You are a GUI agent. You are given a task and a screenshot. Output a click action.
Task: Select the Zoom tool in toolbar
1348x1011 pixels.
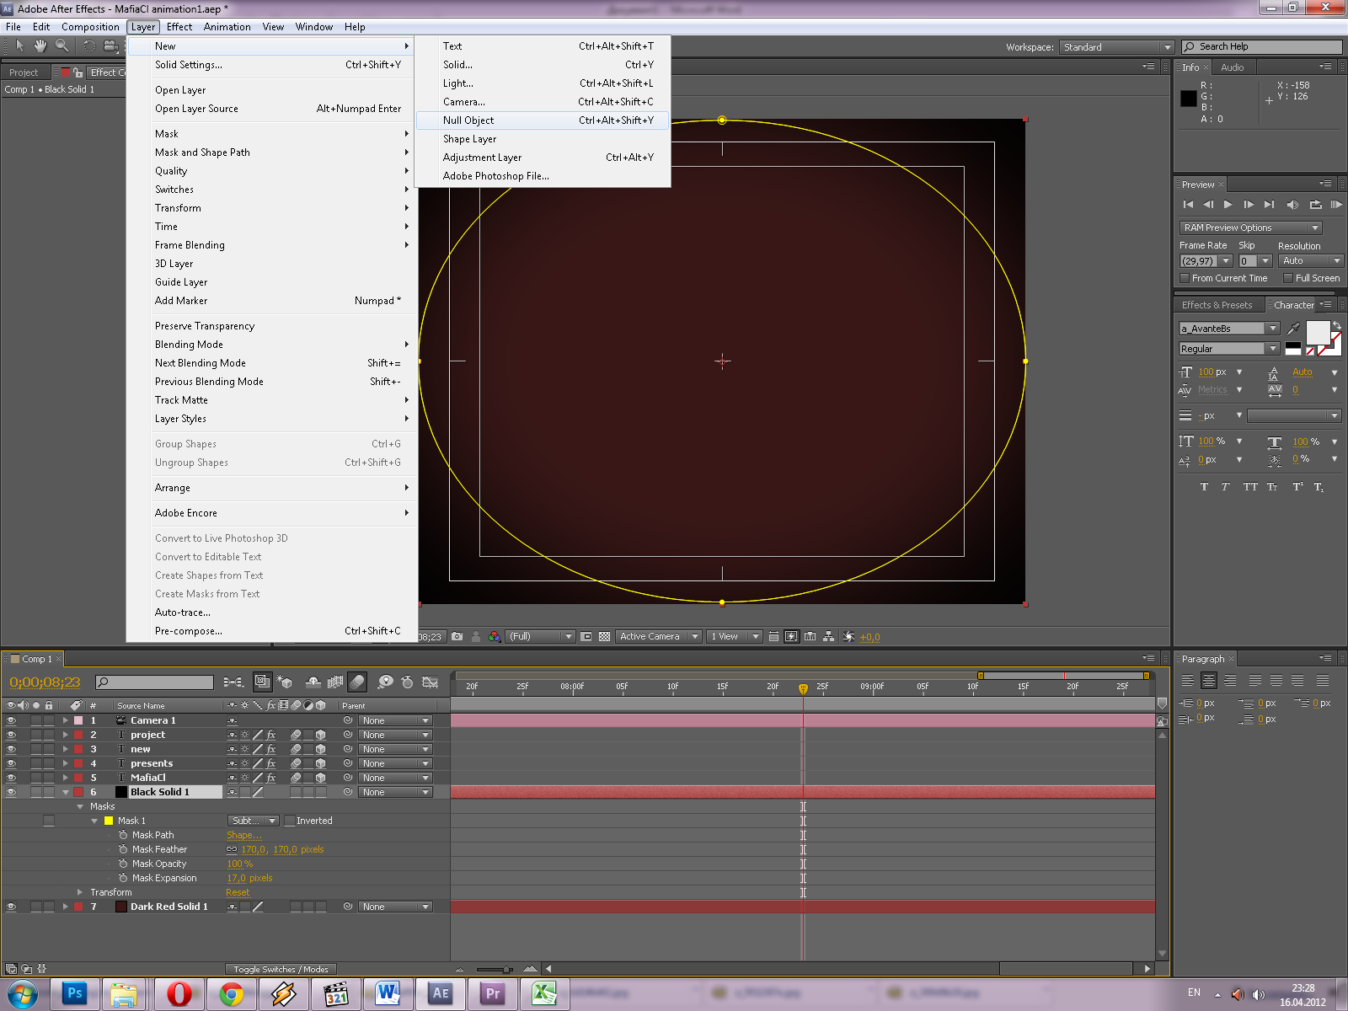click(x=62, y=45)
